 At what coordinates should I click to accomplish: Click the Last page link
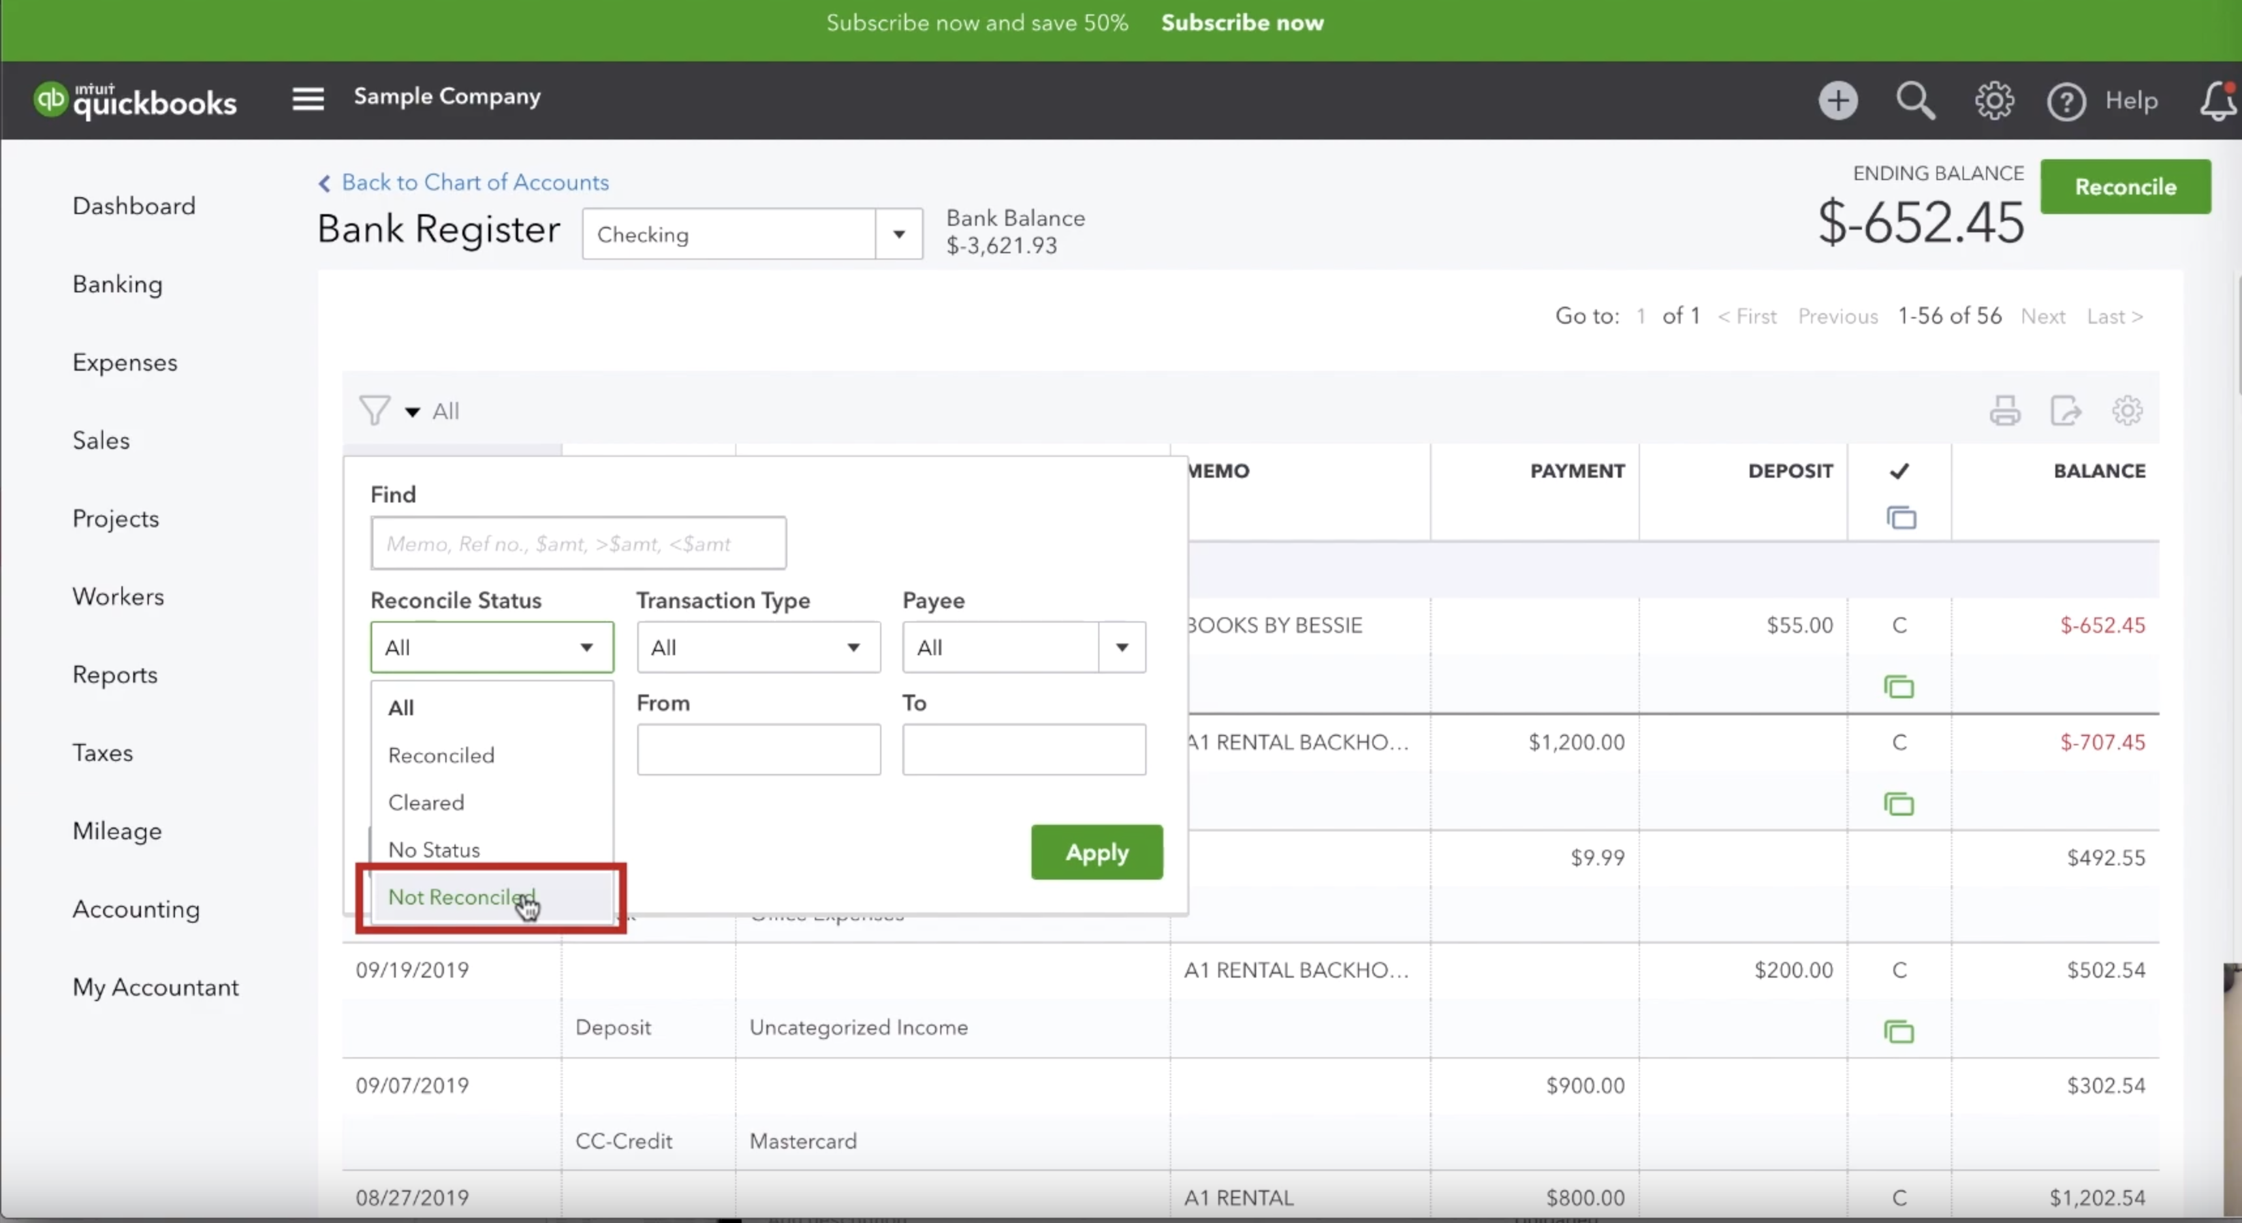(x=2115, y=317)
